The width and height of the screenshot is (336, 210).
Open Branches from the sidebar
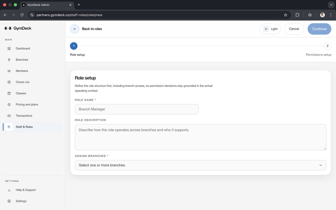(32, 60)
